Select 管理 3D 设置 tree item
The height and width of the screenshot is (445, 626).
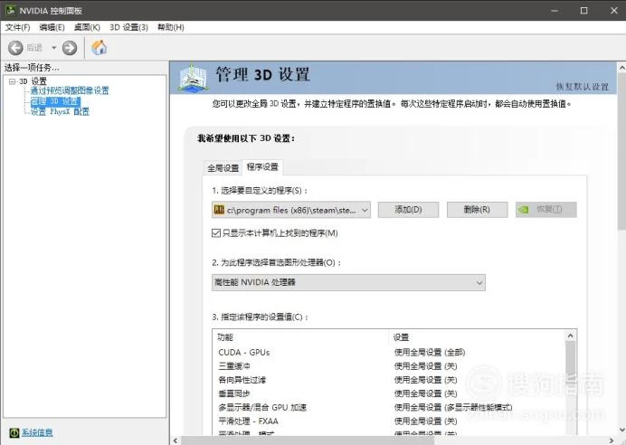point(55,101)
